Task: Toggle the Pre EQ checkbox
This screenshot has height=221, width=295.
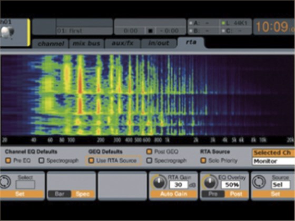Action: click(x=8, y=160)
